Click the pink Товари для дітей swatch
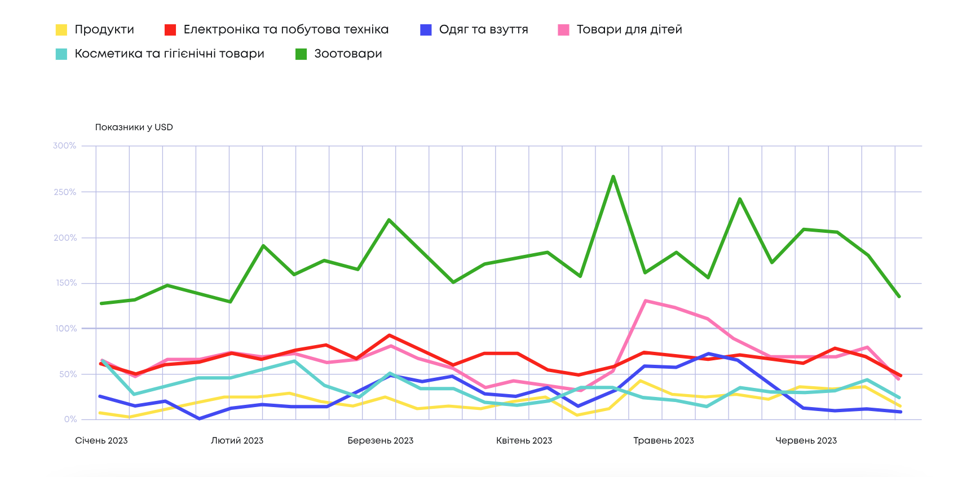This screenshot has width=980, height=477. point(563,30)
